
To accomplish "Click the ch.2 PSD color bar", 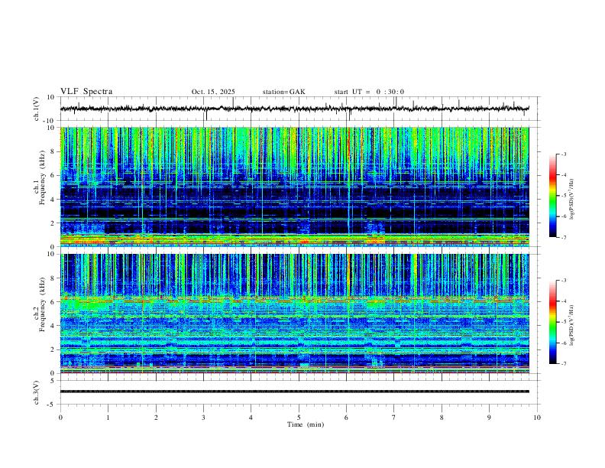I will pos(553,322).
